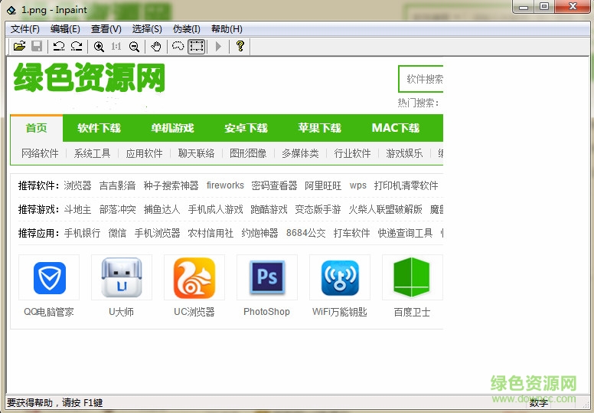This screenshot has height=413, width=594.
Task: Open the 选择(S) menu
Action: (147, 29)
